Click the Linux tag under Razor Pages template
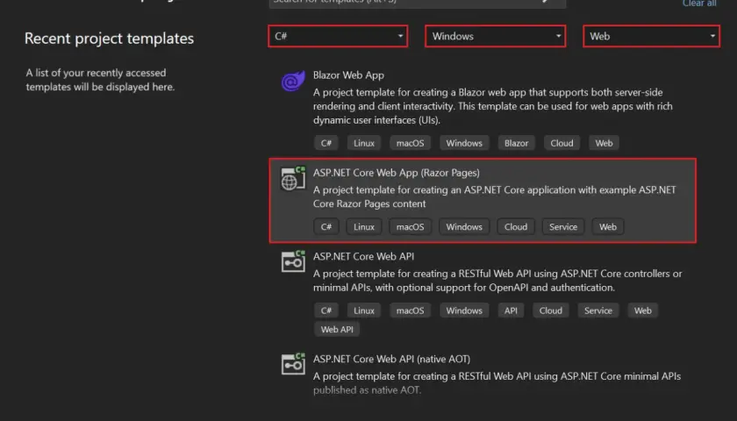Screen dimensions: 737x421 [x=364, y=226]
